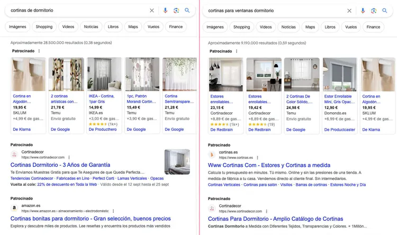Select the Finance filter in left results
Image resolution: width=397 pixels, height=235 pixels.
pyautogui.click(x=176, y=27)
